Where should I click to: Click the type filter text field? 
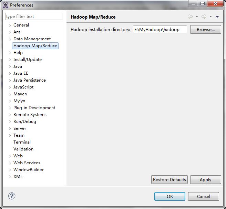tap(34, 17)
